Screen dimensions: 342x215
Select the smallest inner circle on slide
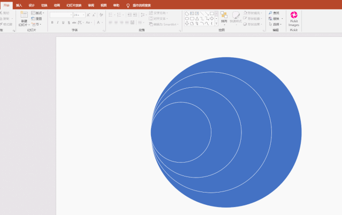pos(182,132)
